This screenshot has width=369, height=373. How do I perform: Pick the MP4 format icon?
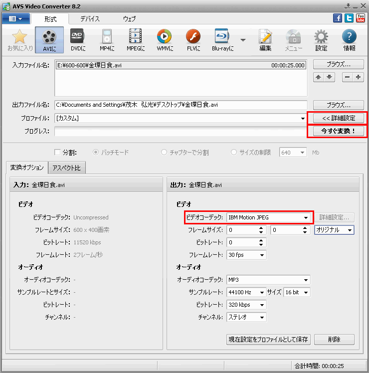[x=107, y=40]
